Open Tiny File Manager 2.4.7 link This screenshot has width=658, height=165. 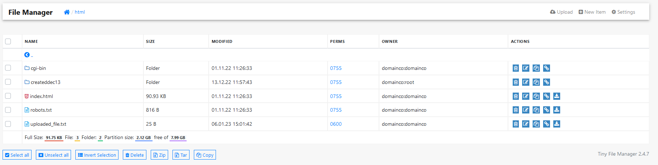pos(623,154)
